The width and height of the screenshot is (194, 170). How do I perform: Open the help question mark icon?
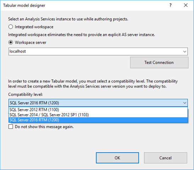[x=171, y=5]
